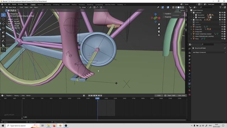
Task: Toggle visibility eye for Plane object
Action: point(222,39)
